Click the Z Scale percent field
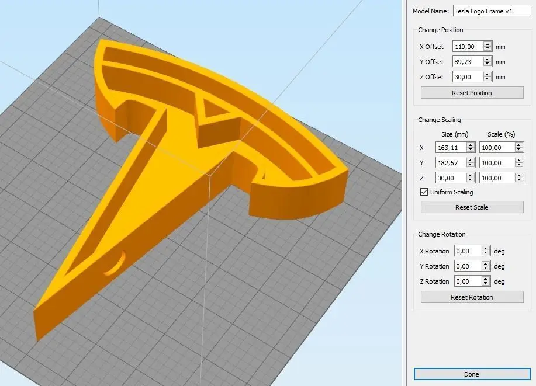The width and height of the screenshot is (536, 386). [497, 178]
